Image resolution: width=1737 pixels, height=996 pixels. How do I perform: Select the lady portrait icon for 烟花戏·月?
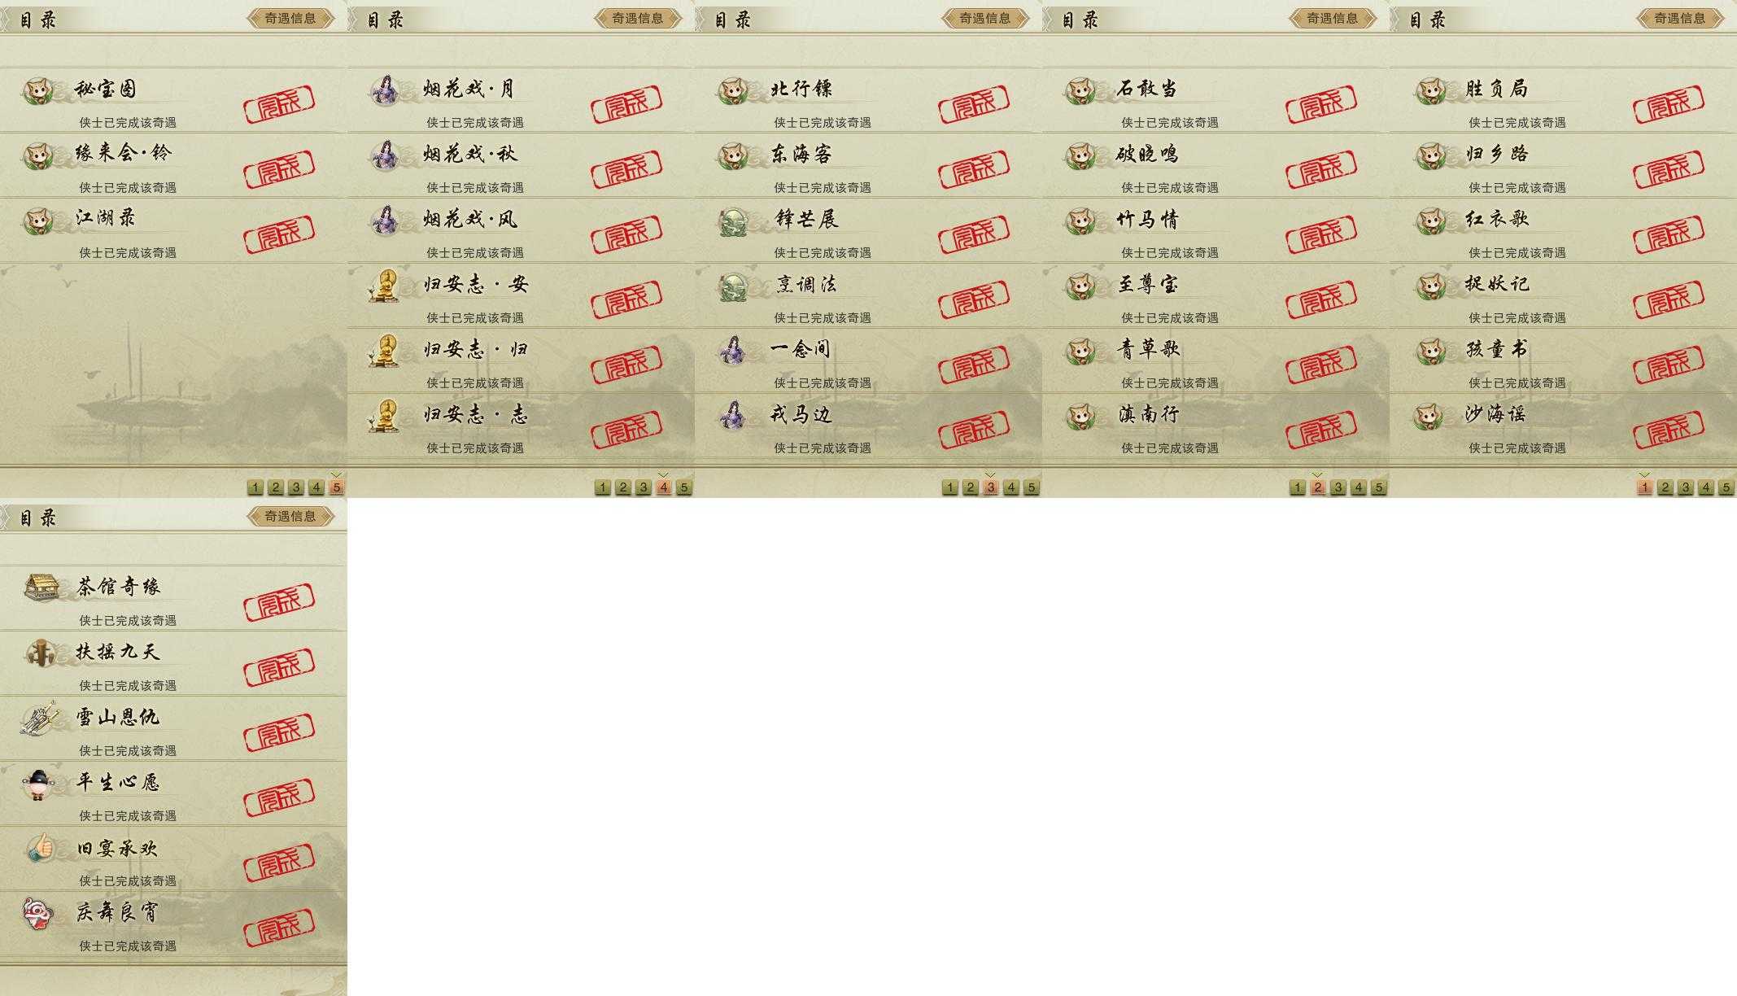[385, 90]
